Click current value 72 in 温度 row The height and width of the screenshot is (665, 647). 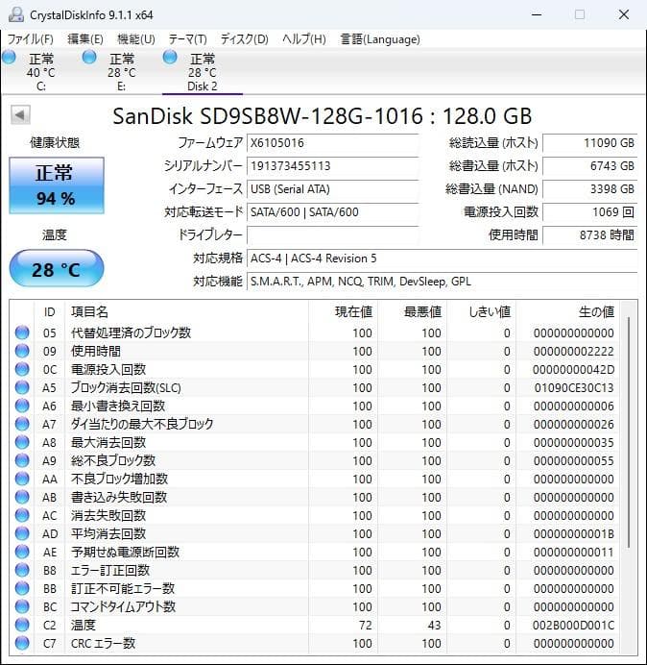click(365, 626)
